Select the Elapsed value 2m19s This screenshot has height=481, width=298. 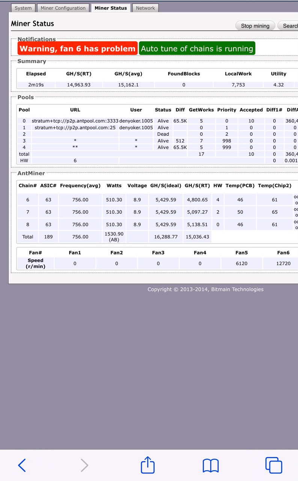36,85
